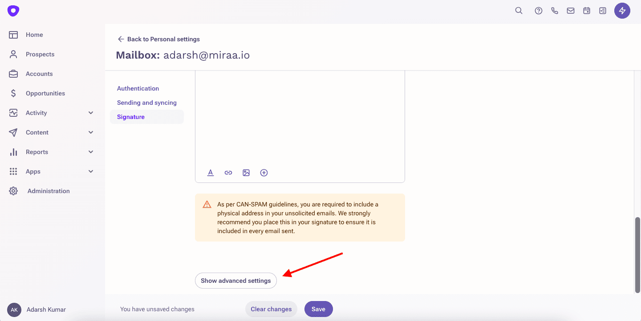Click the Home sidebar icon
Screen dimensions: 641x321
coord(13,35)
